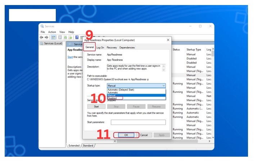
Task: Click the Start service link in the left pane
Action: pyautogui.click(x=70, y=57)
